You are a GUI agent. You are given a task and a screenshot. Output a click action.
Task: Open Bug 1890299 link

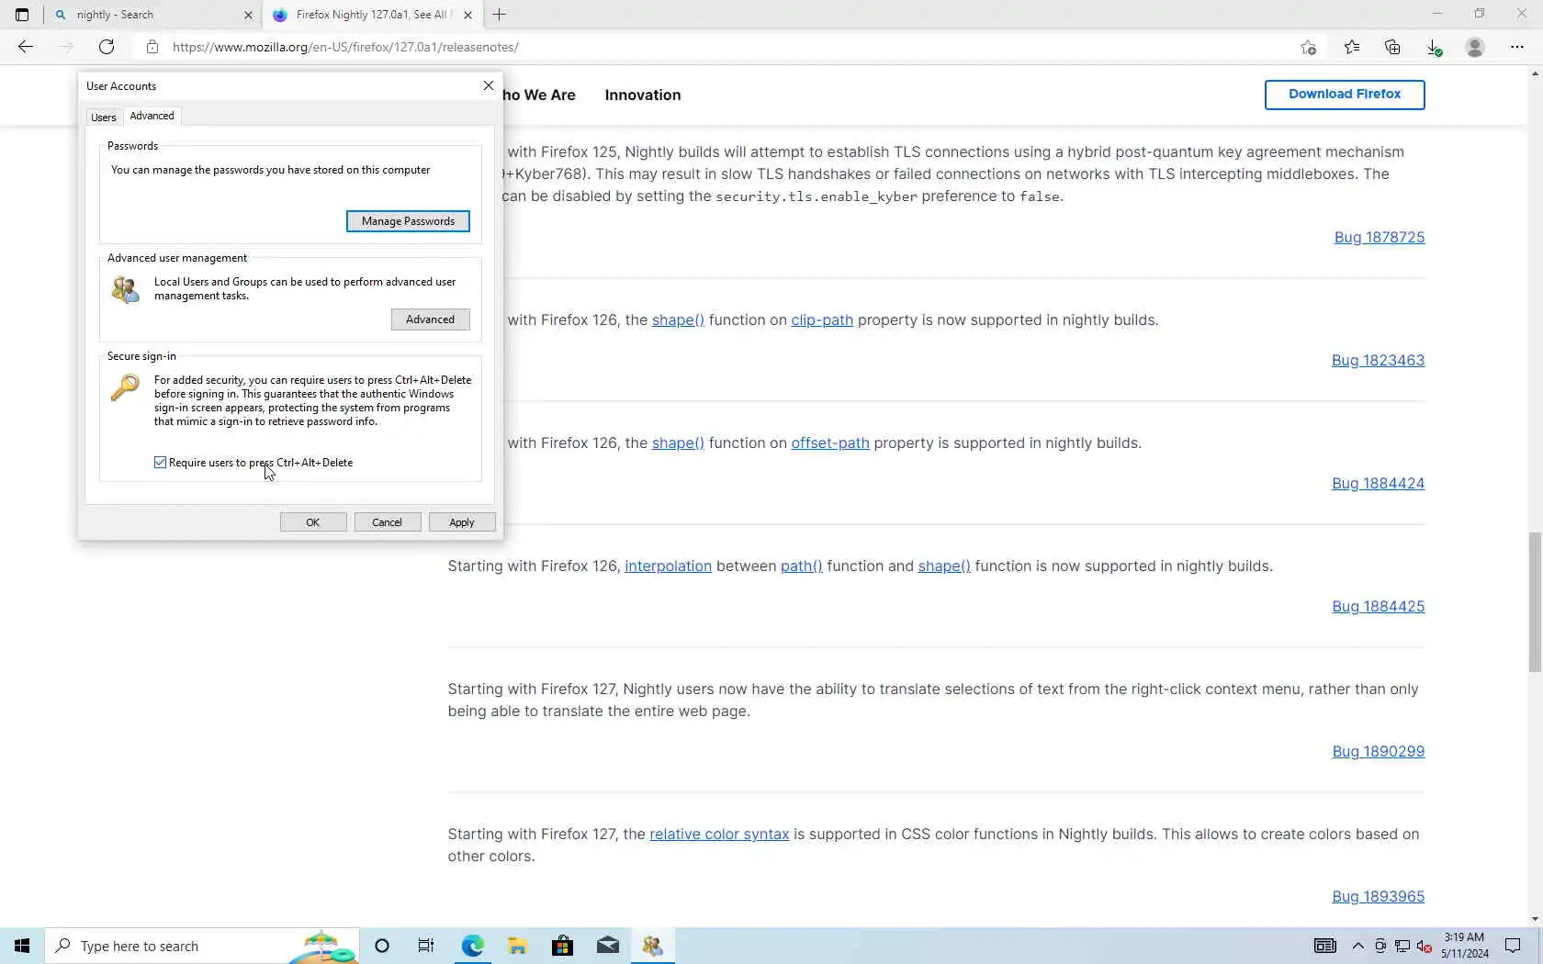[x=1378, y=751]
